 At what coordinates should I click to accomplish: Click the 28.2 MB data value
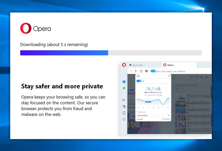[153, 89]
